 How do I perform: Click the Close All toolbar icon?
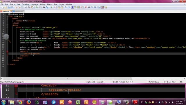[x=19, y=7]
